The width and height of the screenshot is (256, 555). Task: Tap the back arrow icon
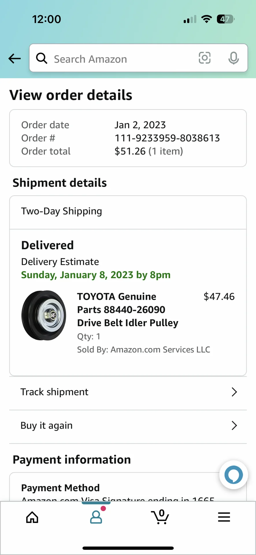[x=14, y=59]
